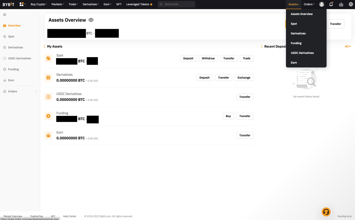Open All recent deposits link
355x220 pixels.
[348, 46]
